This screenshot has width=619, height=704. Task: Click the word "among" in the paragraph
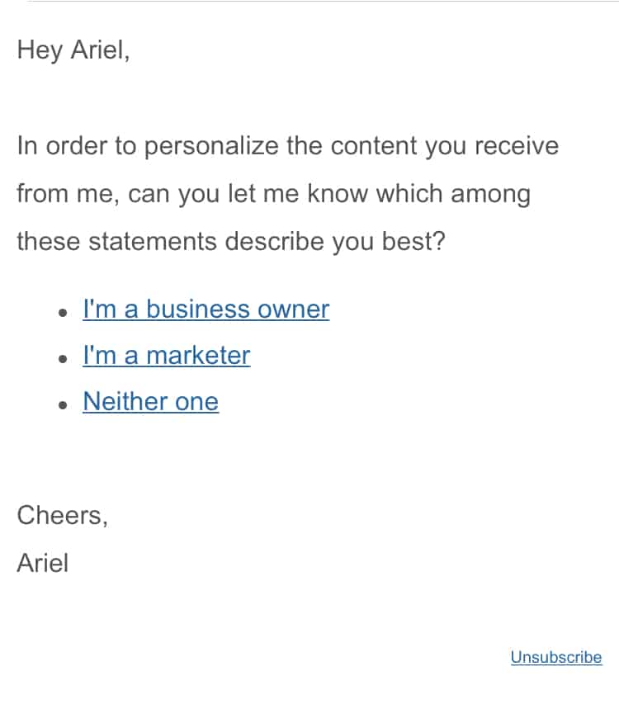pos(490,196)
